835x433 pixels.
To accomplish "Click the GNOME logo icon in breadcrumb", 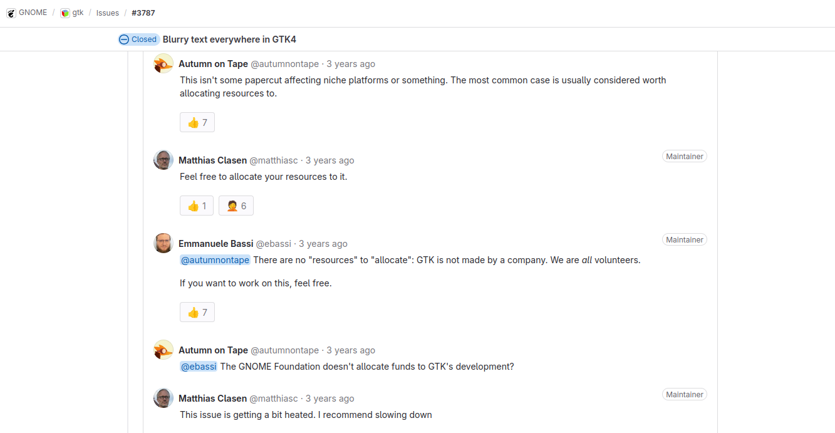I will pyautogui.click(x=11, y=13).
